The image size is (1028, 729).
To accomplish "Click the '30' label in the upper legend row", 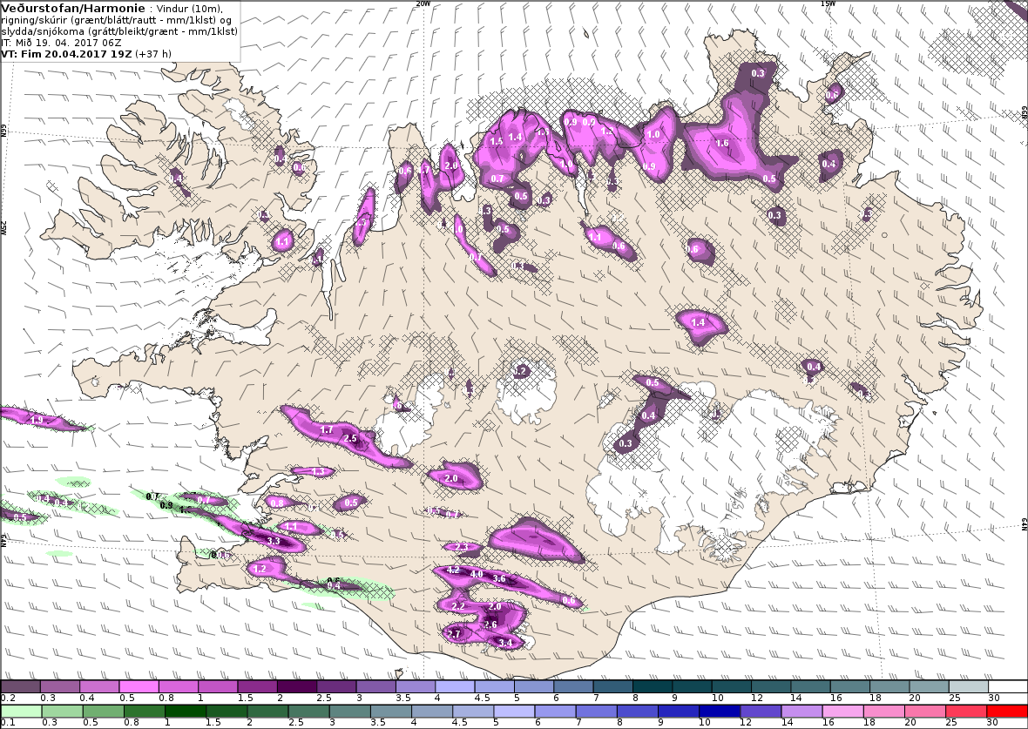I will pos(993,699).
